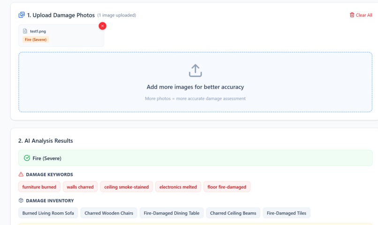This screenshot has width=378, height=225.
Task: Click the green Fire (Severe) result banner
Action: [x=195, y=158]
